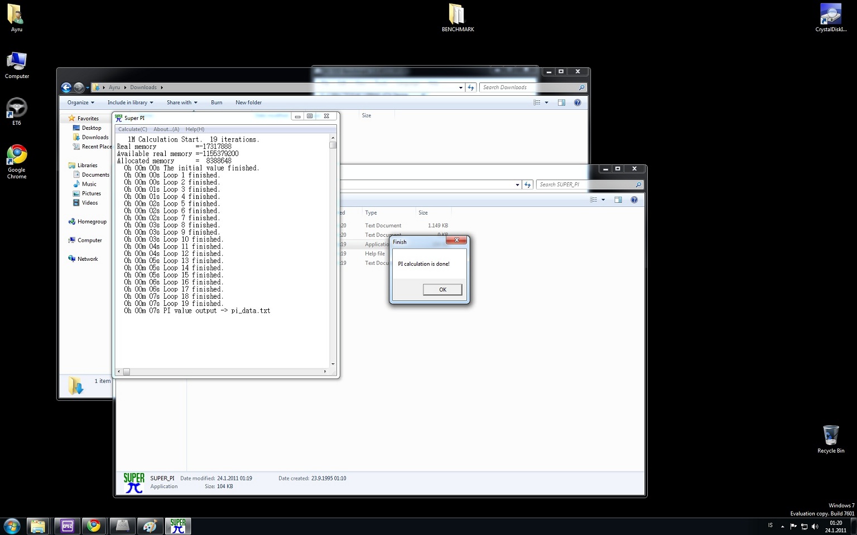Select the BENCHMARK folder on the desktop
The image size is (857, 535).
tap(457, 18)
